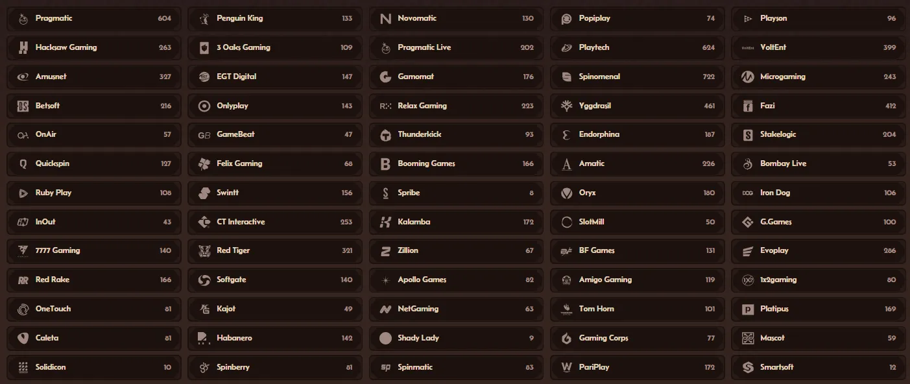Select the Microgaming logo icon

click(747, 77)
